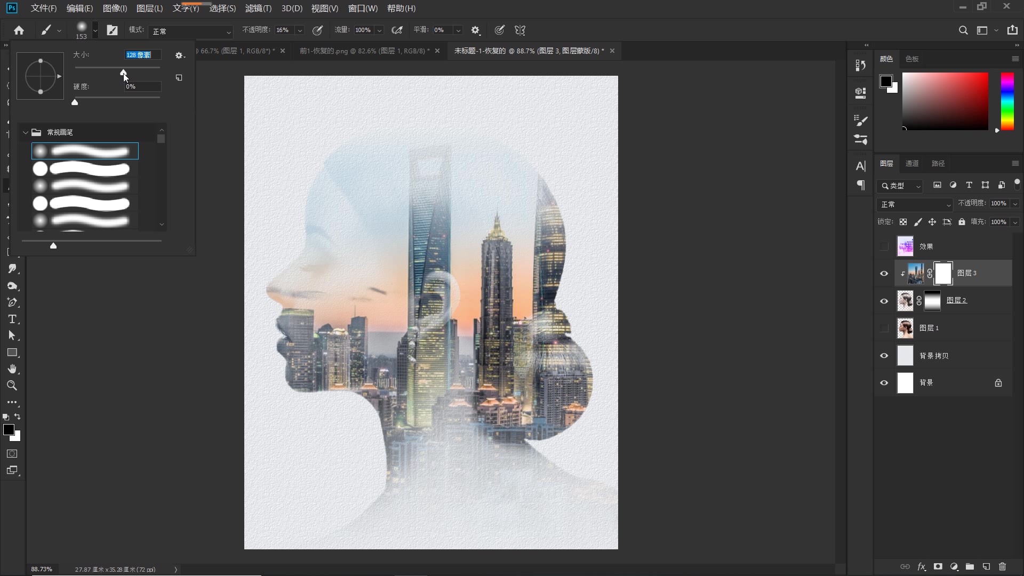
Task: Open the Paragraph panel icon
Action: pos(861,185)
